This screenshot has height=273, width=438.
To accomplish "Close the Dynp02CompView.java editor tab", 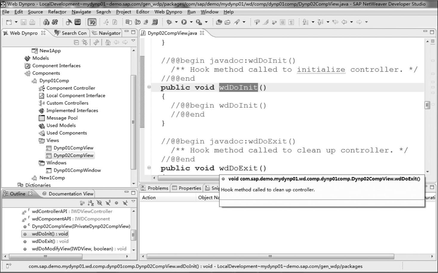I will [x=202, y=33].
